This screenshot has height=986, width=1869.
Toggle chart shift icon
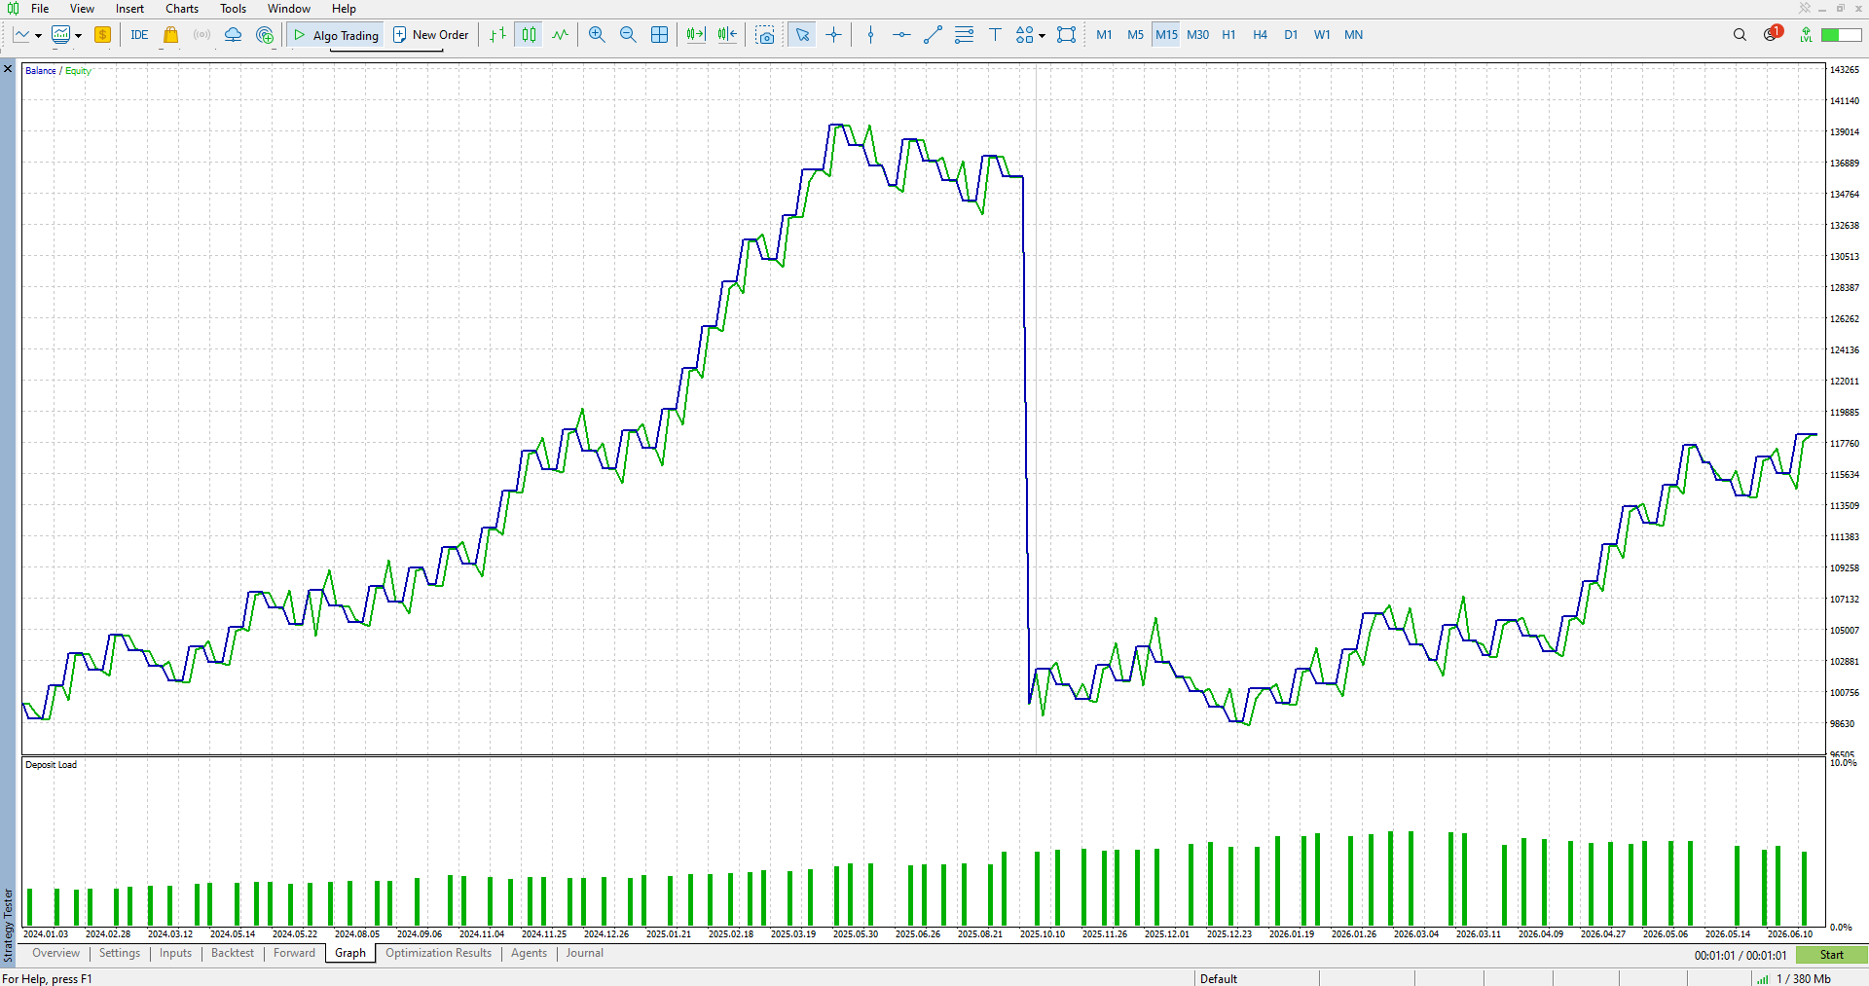(727, 35)
